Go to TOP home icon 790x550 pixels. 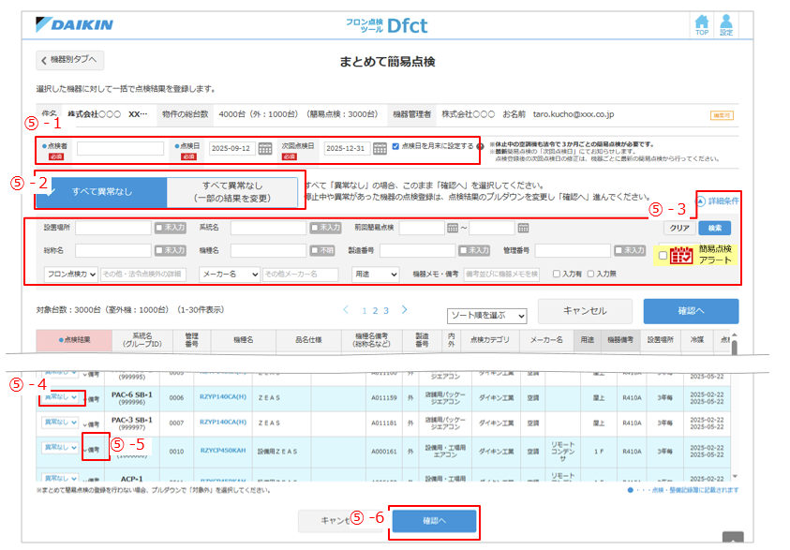click(x=702, y=24)
